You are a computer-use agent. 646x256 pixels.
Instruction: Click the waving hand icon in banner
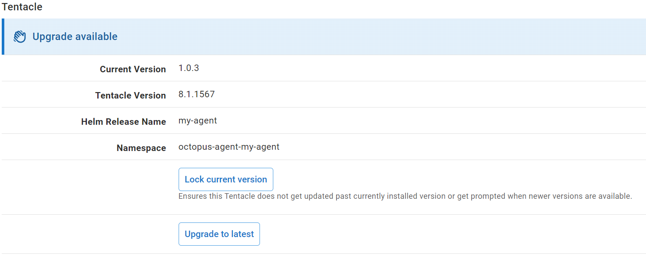[19, 37]
